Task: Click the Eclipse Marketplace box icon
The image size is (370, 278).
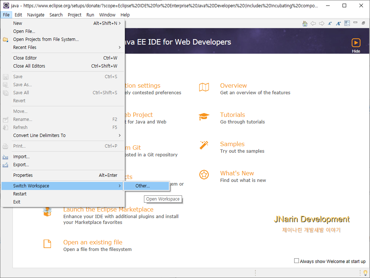Action: coord(47,212)
